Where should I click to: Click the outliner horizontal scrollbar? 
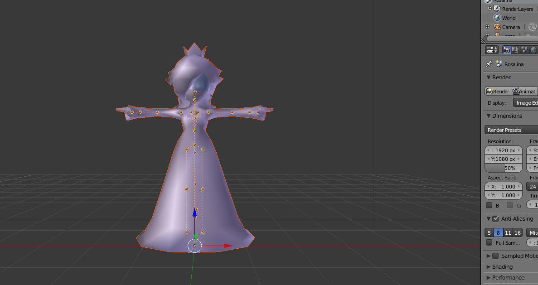512,39
